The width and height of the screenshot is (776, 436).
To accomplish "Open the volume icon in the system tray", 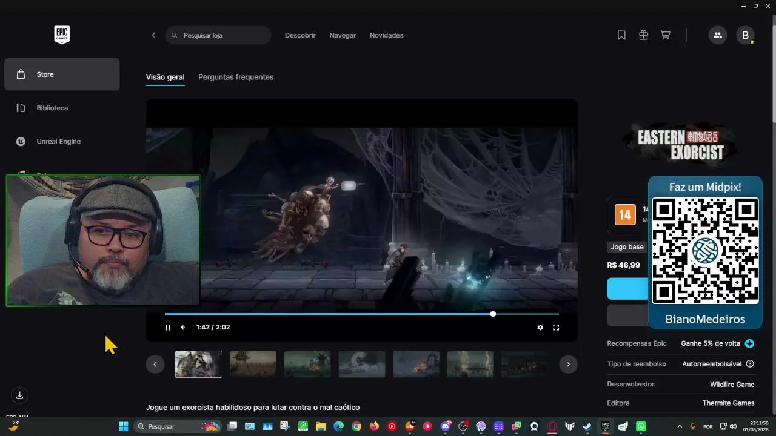I will 734,426.
